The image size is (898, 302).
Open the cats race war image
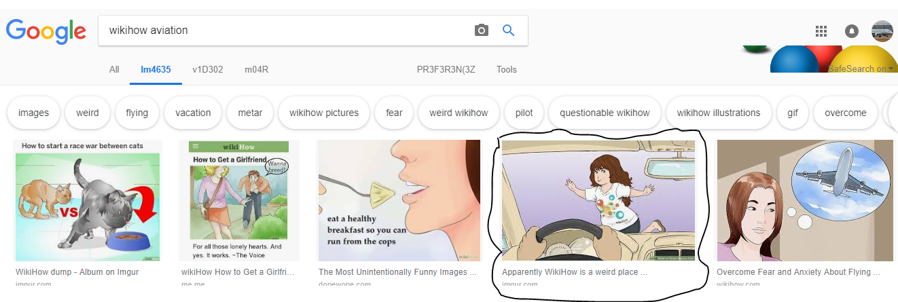tap(88, 200)
